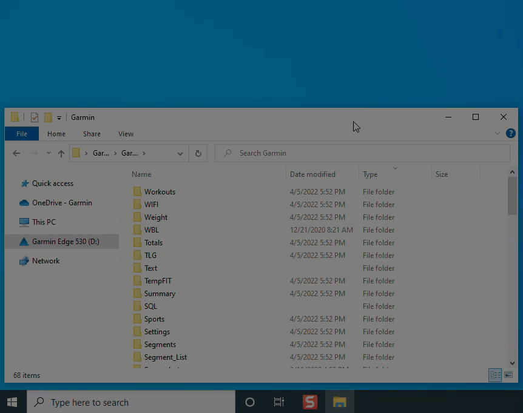Viewport: 523px width, 413px height.
Task: Go back using the Back arrow
Action: point(16,153)
